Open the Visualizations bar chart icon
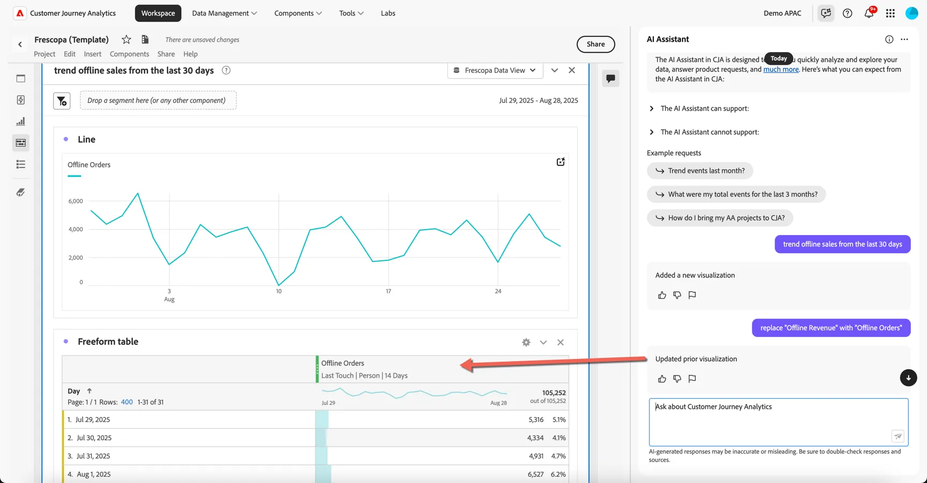Viewport: 927px width, 483px height. (21, 121)
